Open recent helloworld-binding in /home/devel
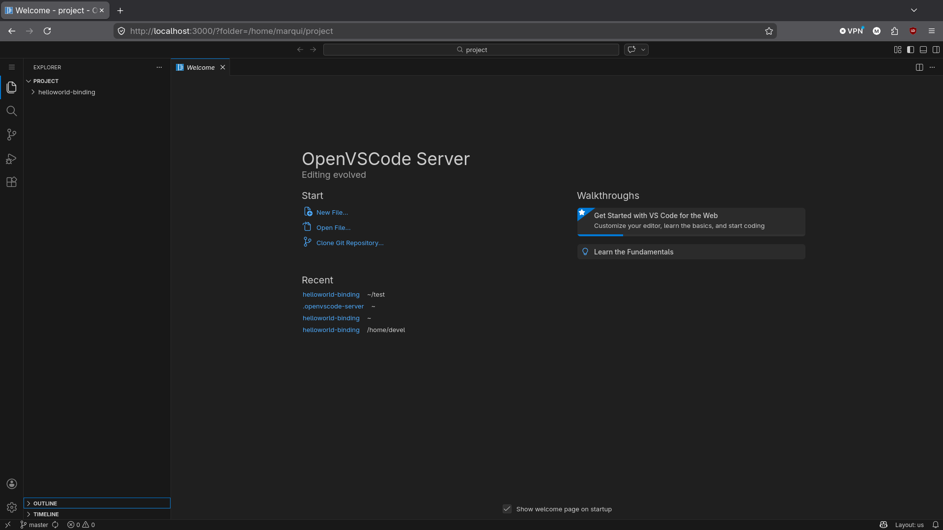This screenshot has width=943, height=530. [331, 330]
